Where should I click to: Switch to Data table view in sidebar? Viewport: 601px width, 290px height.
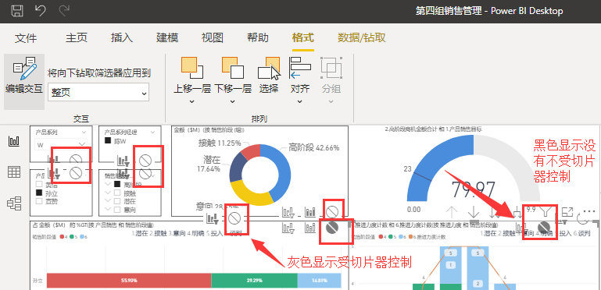tap(14, 172)
